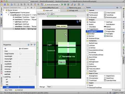Open the Android tool window button

pyautogui.click(x=19, y=90)
